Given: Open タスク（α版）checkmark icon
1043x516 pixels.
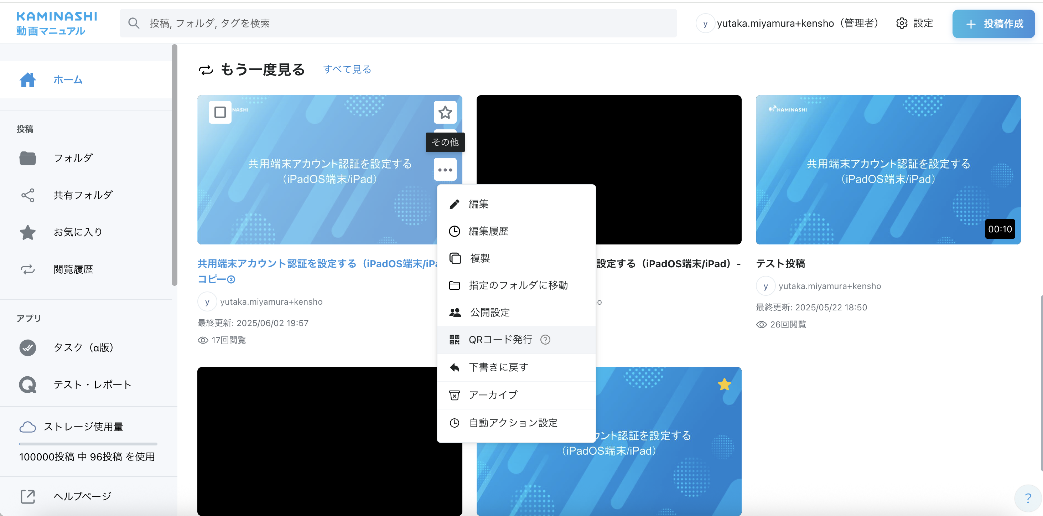Looking at the screenshot, I should [27, 347].
